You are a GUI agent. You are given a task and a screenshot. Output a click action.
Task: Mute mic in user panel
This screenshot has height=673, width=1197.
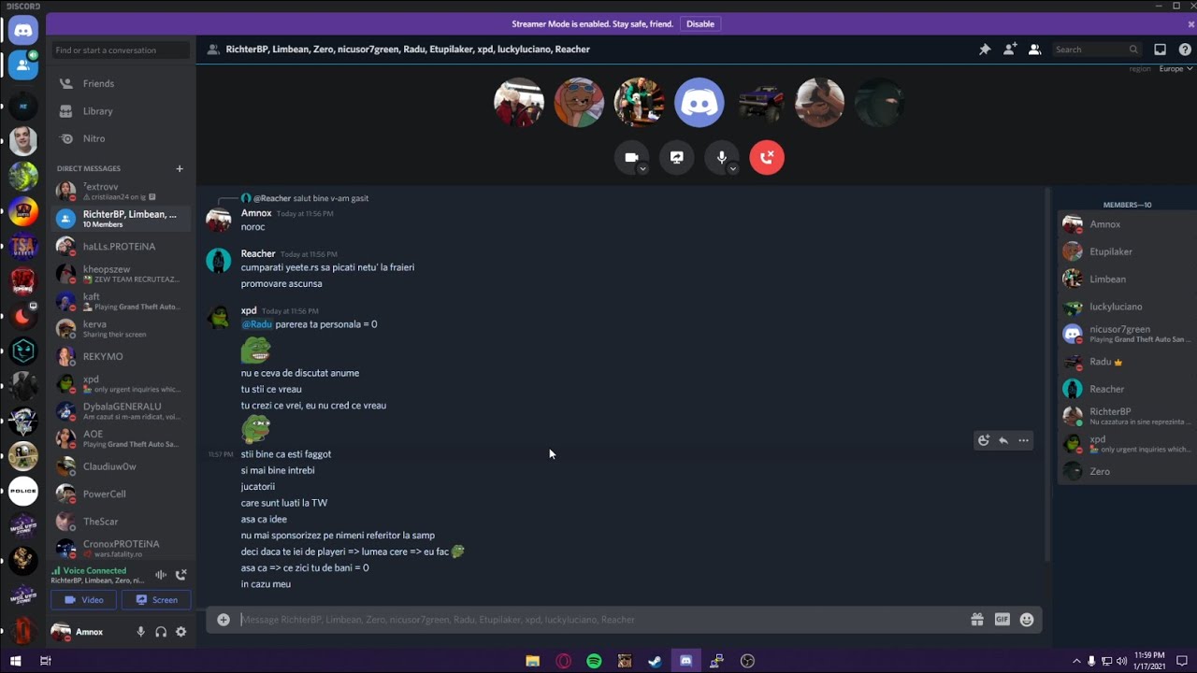(x=140, y=632)
